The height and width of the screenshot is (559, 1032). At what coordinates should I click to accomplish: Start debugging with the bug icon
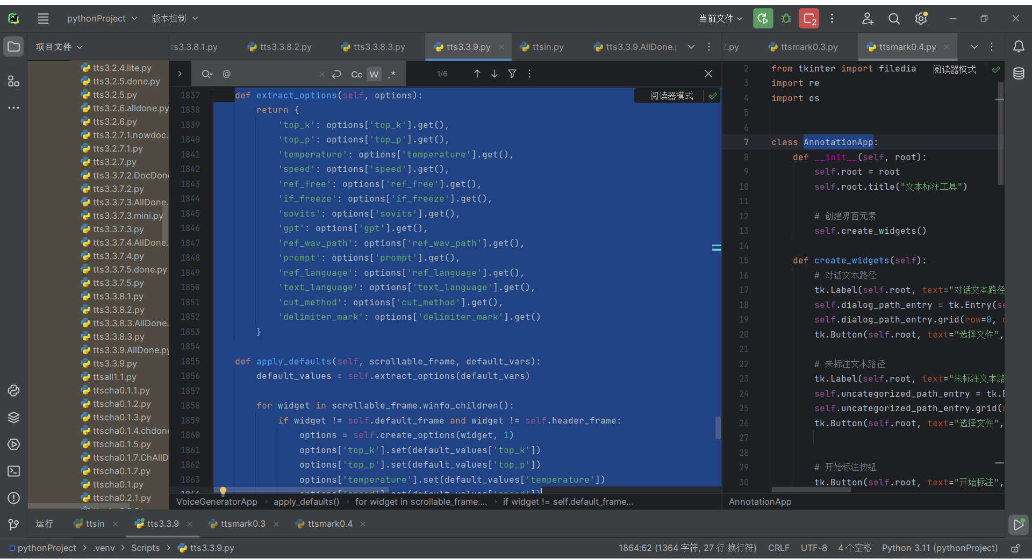click(786, 18)
